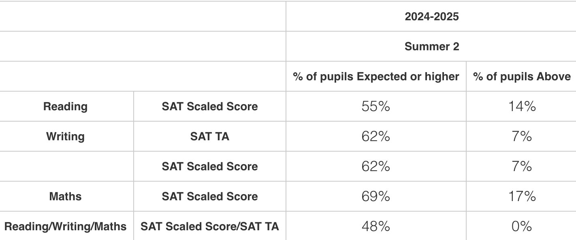The width and height of the screenshot is (576, 240).
Task: Click the '% of pupils Expected or higher' header
Action: click(x=376, y=77)
